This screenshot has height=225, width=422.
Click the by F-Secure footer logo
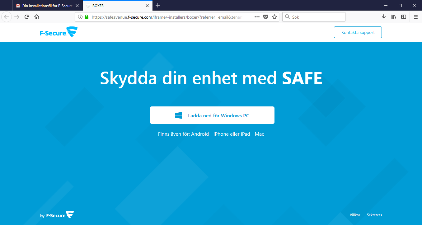pos(57,215)
